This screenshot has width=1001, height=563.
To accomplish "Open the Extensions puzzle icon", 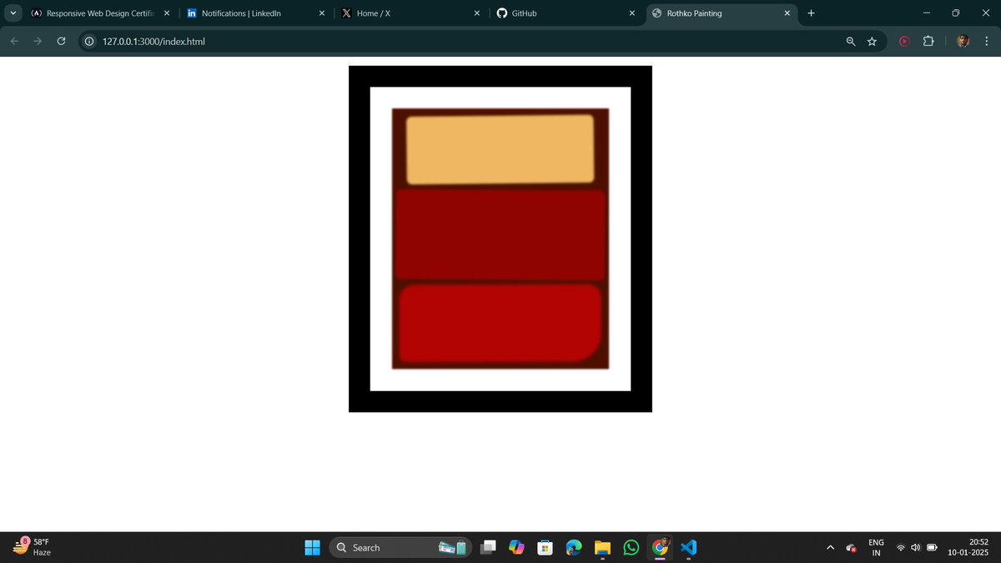I will click(x=928, y=41).
